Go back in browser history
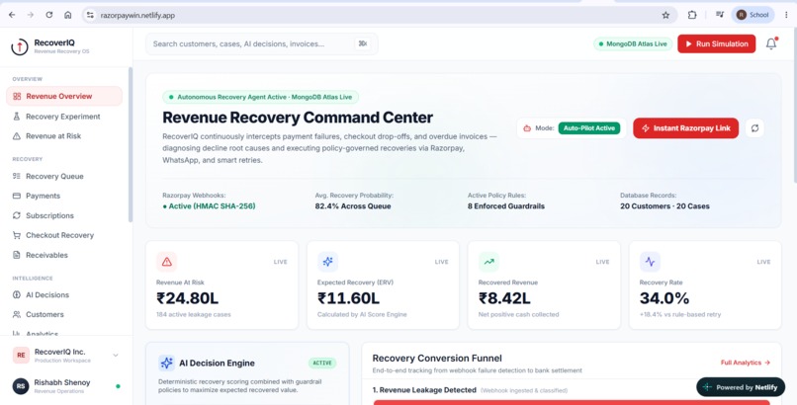 [x=12, y=15]
